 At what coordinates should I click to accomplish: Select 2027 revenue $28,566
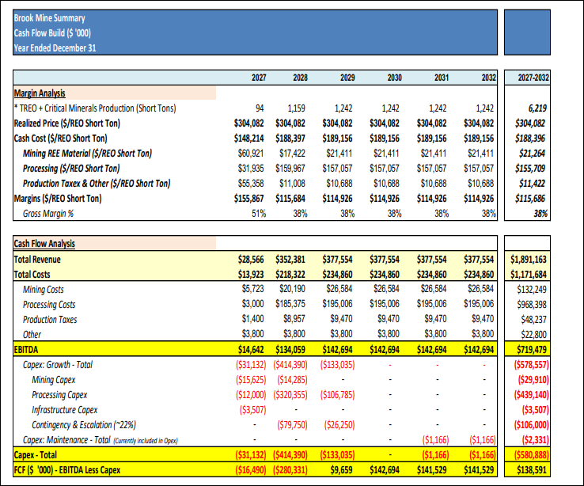point(251,260)
